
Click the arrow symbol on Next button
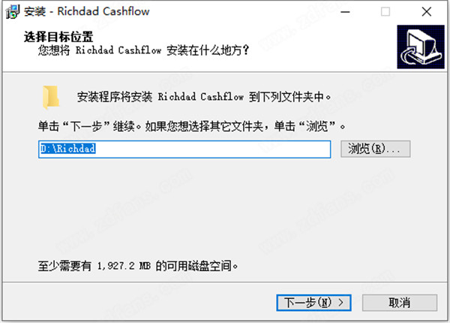[x=340, y=302]
